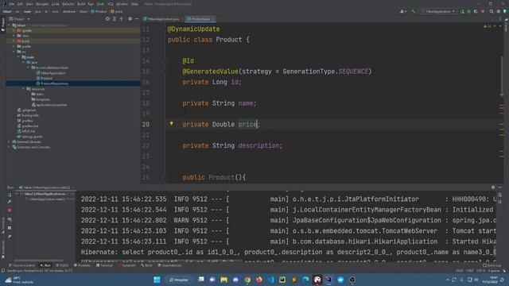This screenshot has height=286, width=509.
Task: Click the Build project hammer icon
Action: point(413,11)
